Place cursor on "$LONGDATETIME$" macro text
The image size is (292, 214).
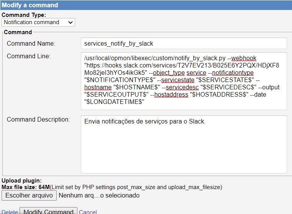[114, 102]
